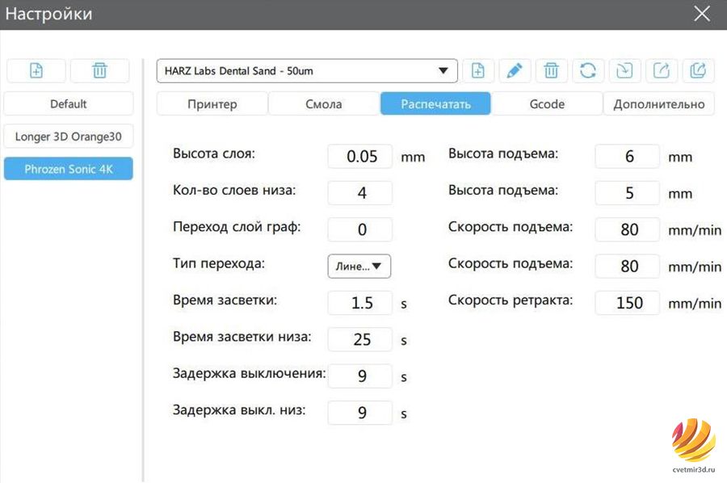This screenshot has width=727, height=483.
Task: Edit resin profile name with pencil icon
Action: pyautogui.click(x=515, y=71)
